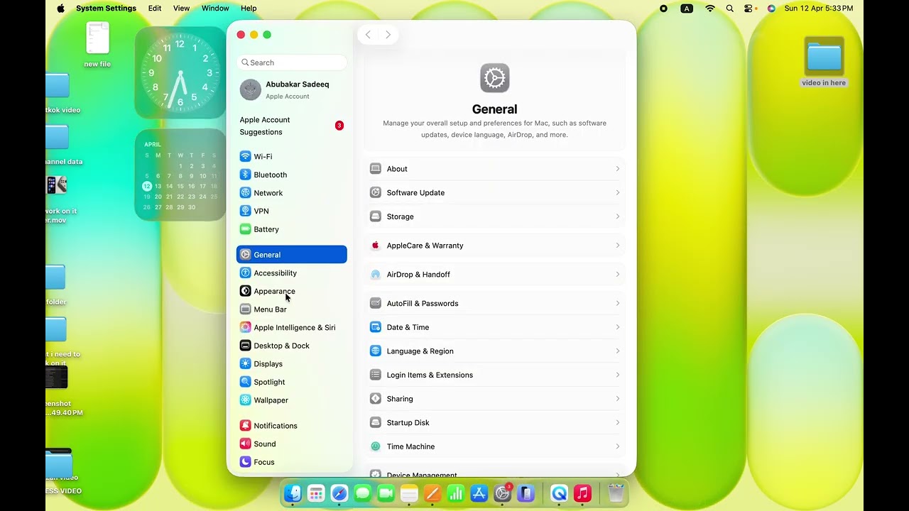The width and height of the screenshot is (909, 511).
Task: Expand Login Items & Extensions chevron
Action: tap(618, 375)
